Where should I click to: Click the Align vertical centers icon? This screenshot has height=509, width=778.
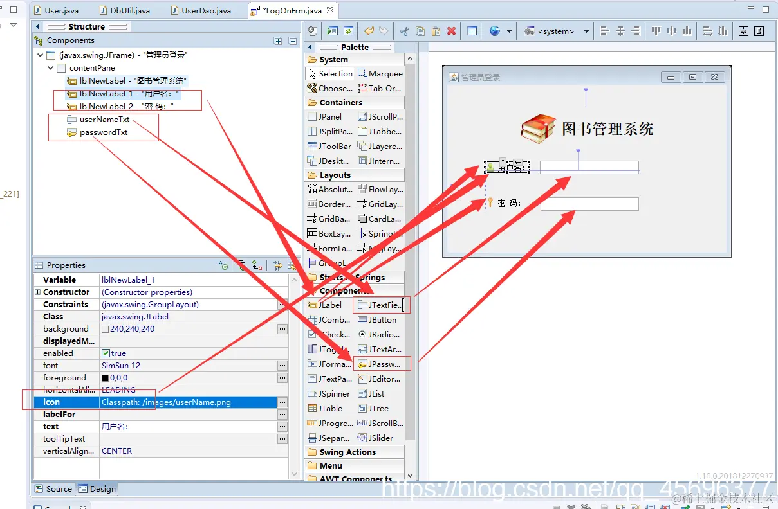pos(671,31)
